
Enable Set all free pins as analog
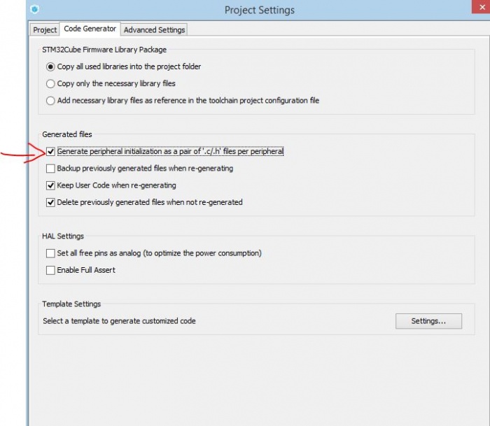(x=50, y=253)
